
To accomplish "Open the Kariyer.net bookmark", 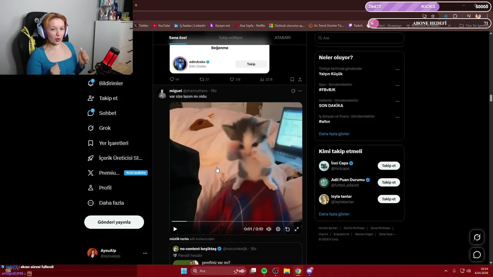I will coord(220,26).
